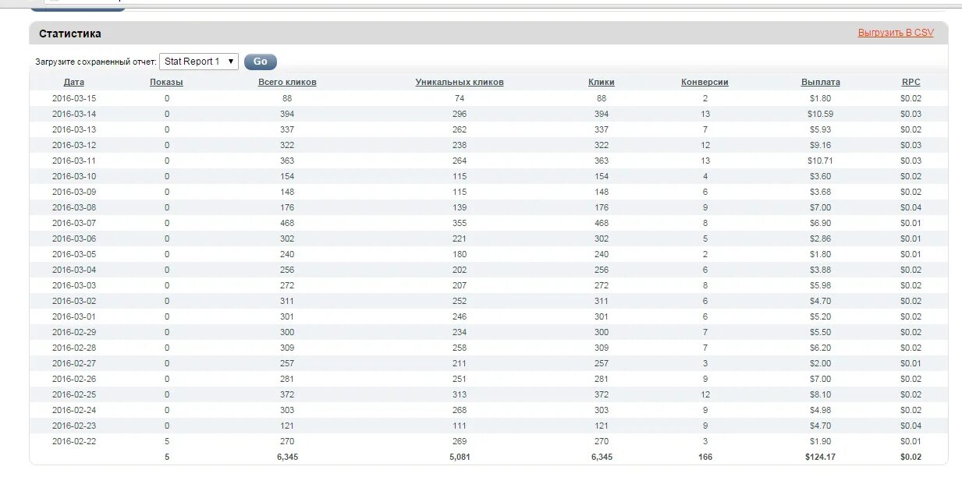Viewport: 962px width, 477px height.
Task: Sort by the Всего кликов column header
Action: click(287, 82)
